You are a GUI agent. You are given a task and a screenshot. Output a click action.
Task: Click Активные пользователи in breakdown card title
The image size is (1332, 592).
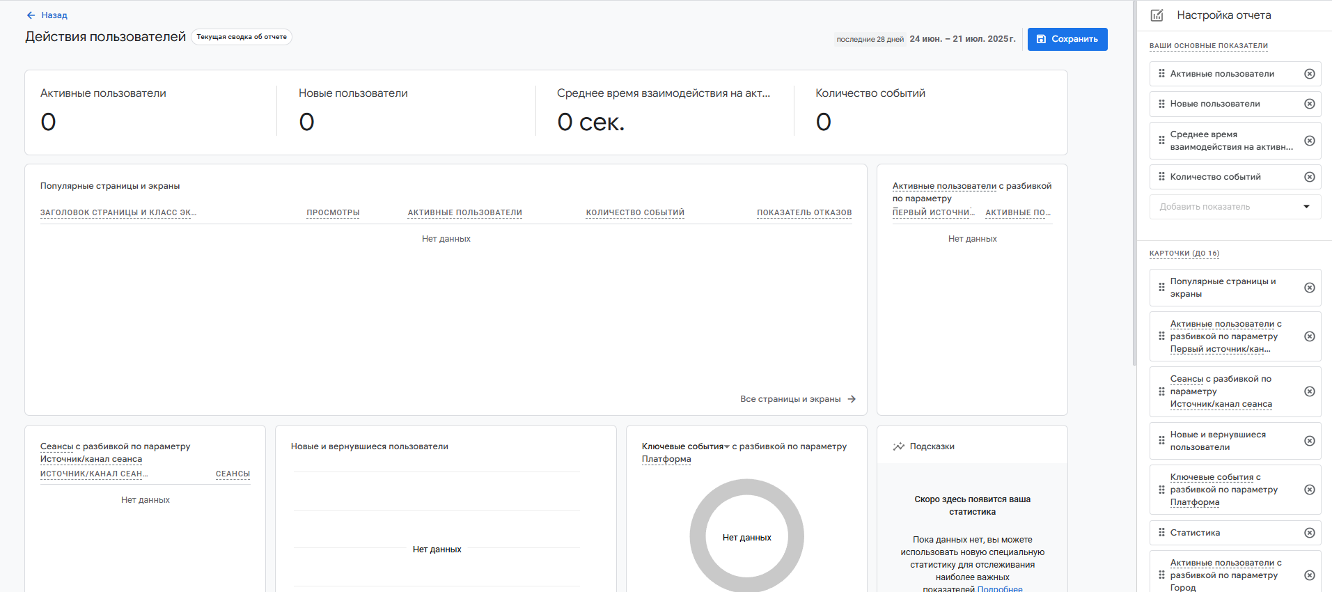point(944,186)
